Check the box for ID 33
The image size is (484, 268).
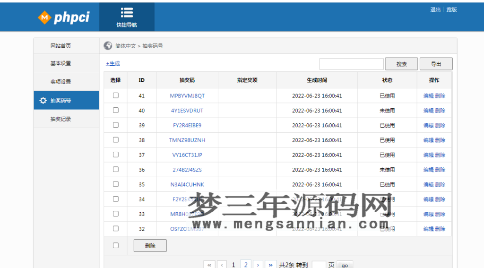pyautogui.click(x=116, y=214)
